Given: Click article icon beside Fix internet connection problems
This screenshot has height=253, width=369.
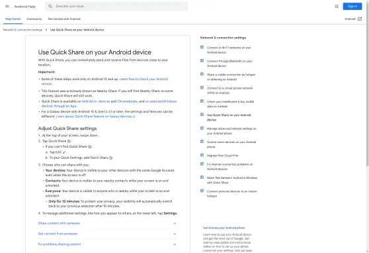Looking at the screenshot, I should click(202, 164).
